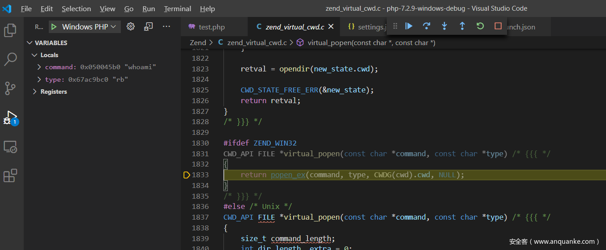Click Continue in debug toolbar
The width and height of the screenshot is (606, 250).
click(409, 26)
